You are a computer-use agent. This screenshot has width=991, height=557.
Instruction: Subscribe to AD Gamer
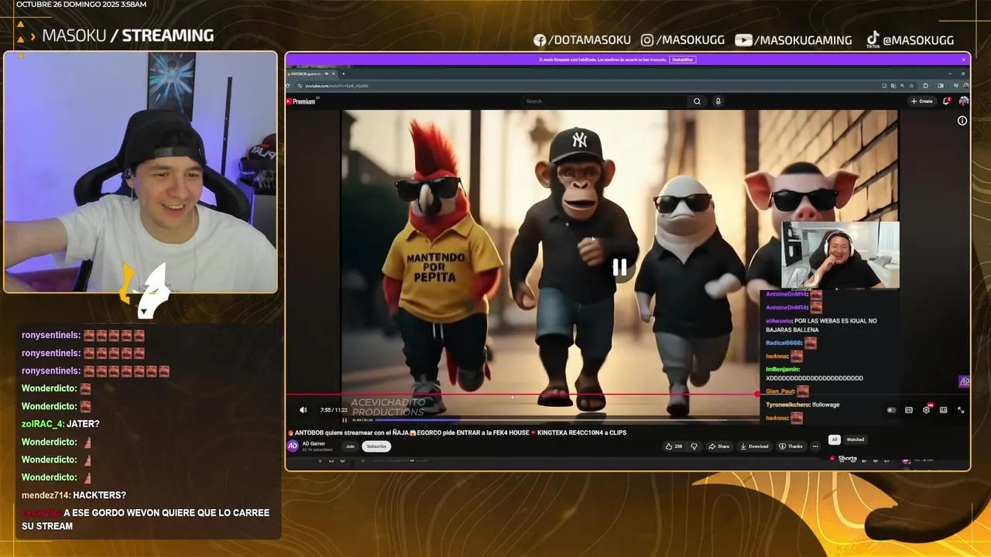[376, 446]
